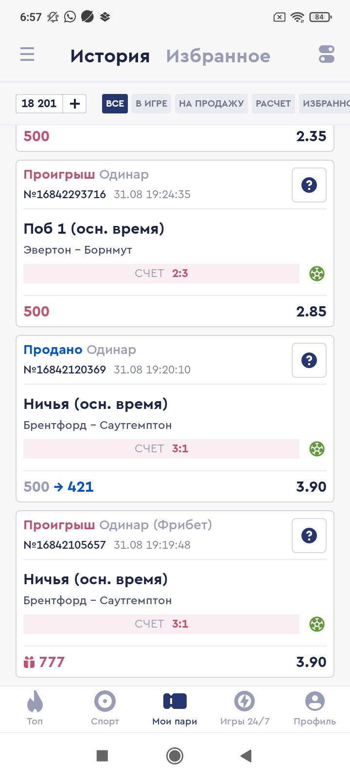Tap football icon on sold Брентфорд bet
Viewport: 350px width, 779px height.
(x=317, y=449)
